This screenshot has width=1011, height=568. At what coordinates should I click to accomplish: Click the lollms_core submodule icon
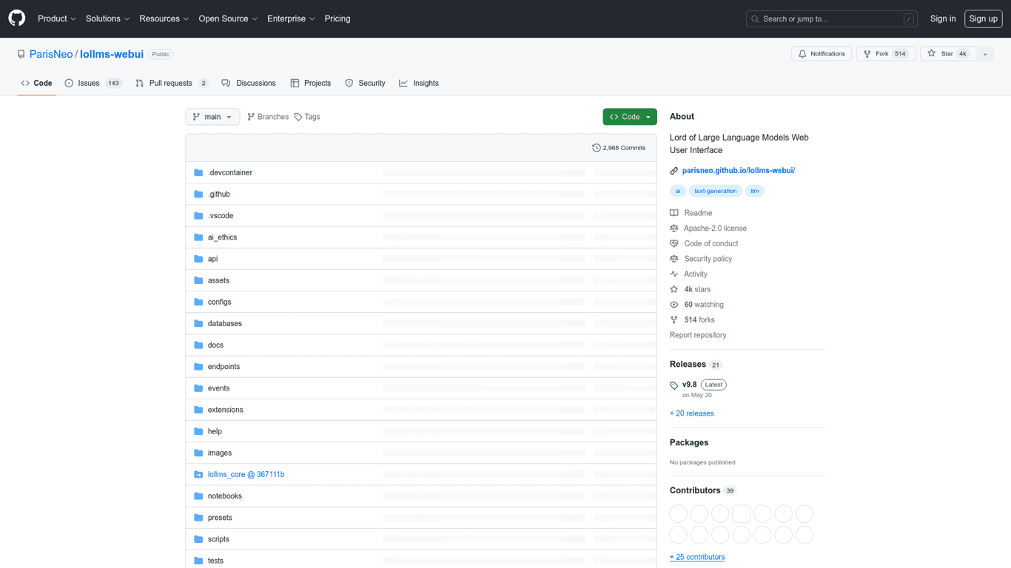coord(198,475)
